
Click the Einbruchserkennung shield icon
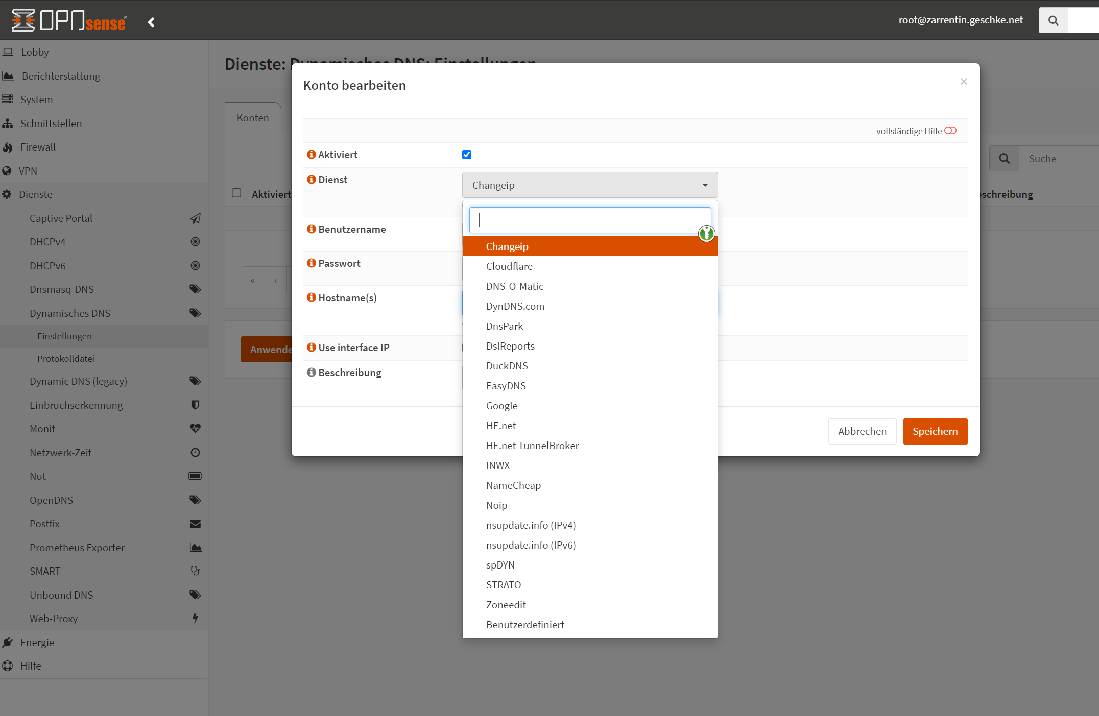195,405
